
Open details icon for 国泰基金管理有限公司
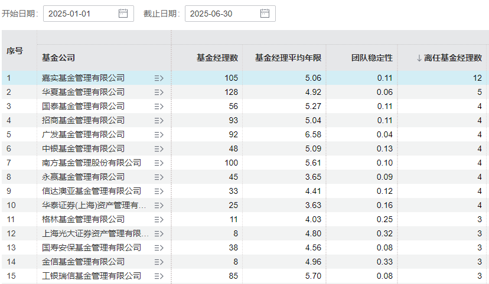click(159, 107)
